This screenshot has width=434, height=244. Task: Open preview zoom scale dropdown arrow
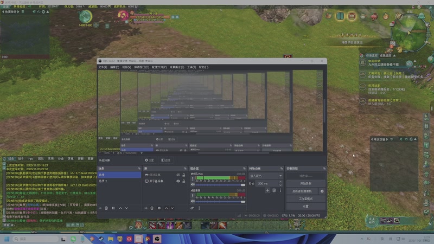tap(142, 153)
